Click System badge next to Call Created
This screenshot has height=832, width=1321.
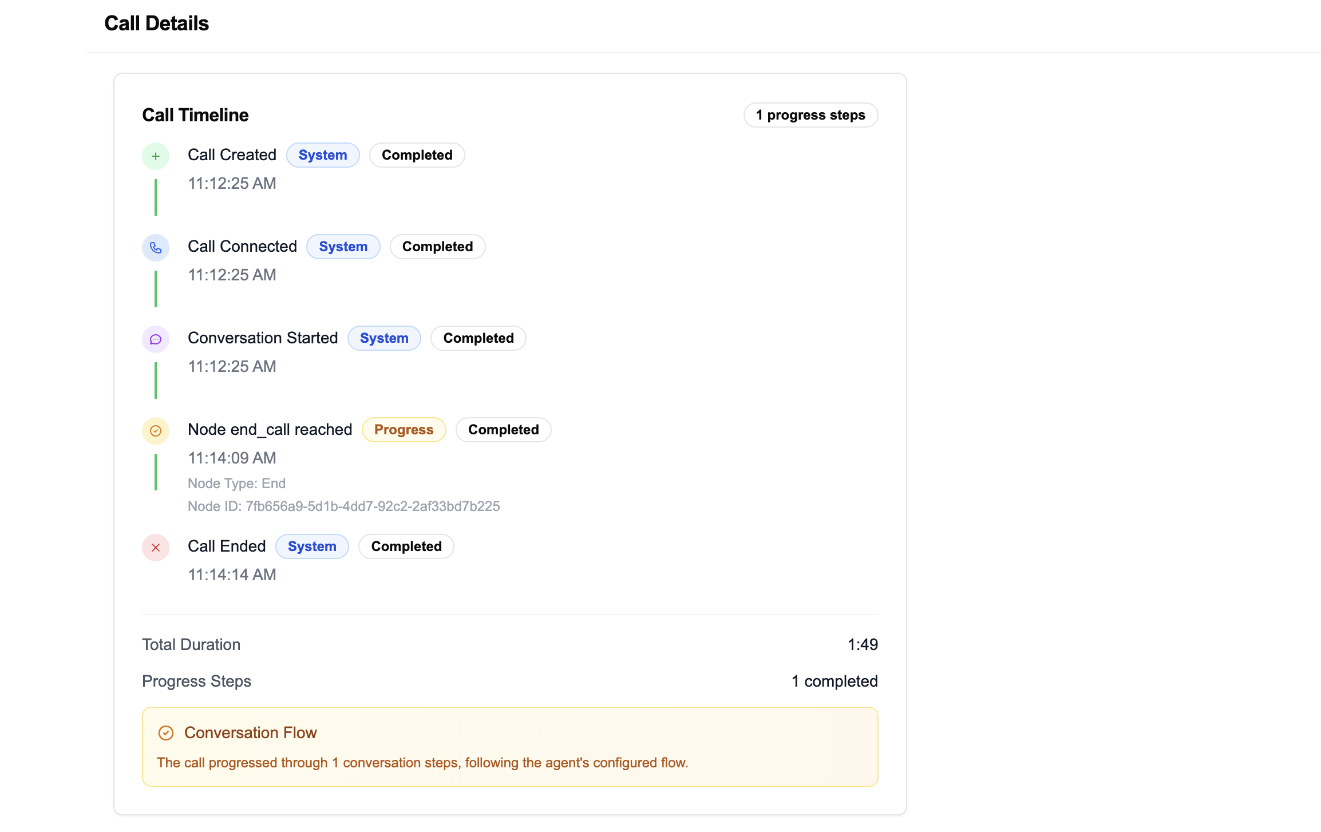(x=322, y=155)
